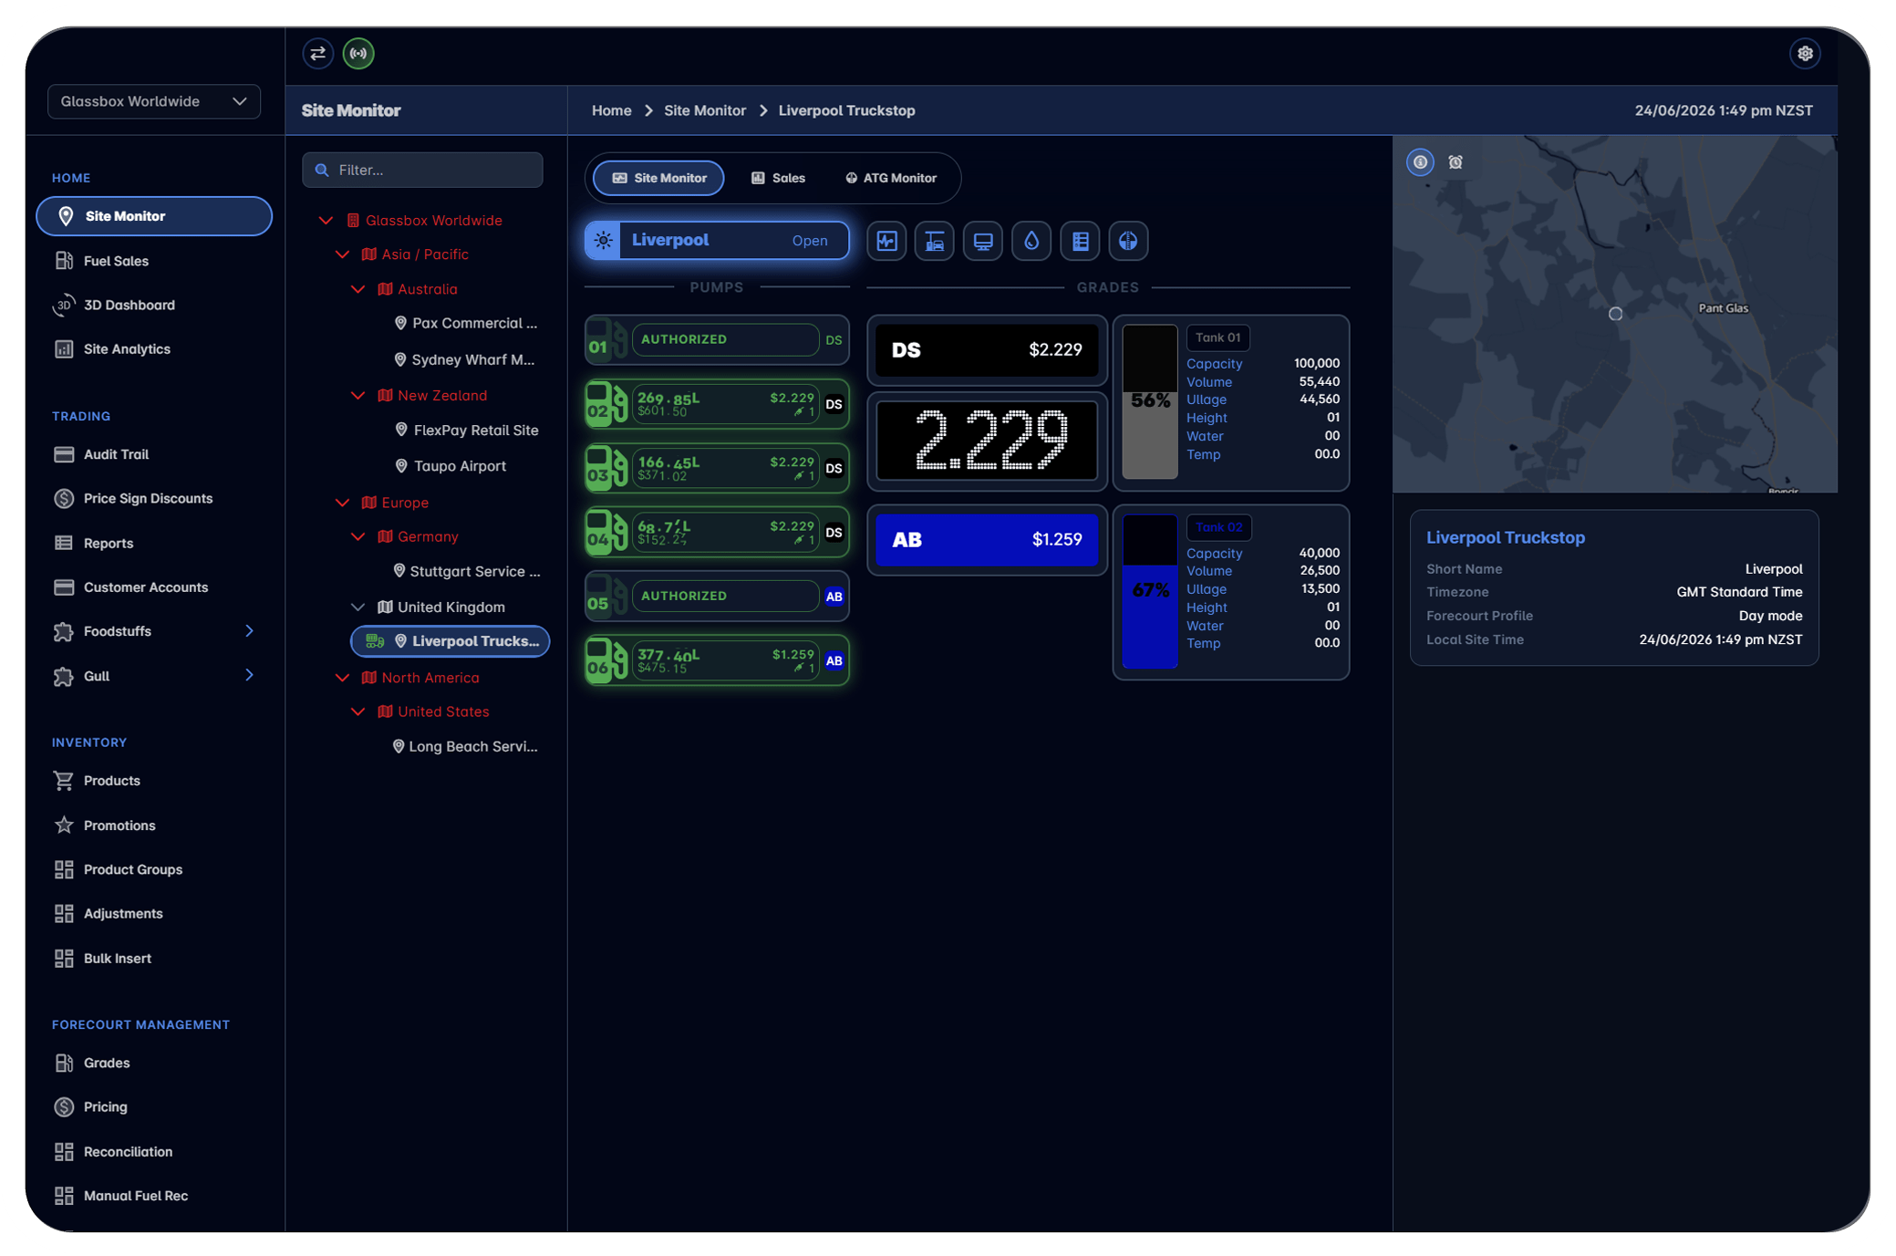Collapse the United States tree node
This screenshot has height=1256, width=1896.
pyautogui.click(x=358, y=711)
